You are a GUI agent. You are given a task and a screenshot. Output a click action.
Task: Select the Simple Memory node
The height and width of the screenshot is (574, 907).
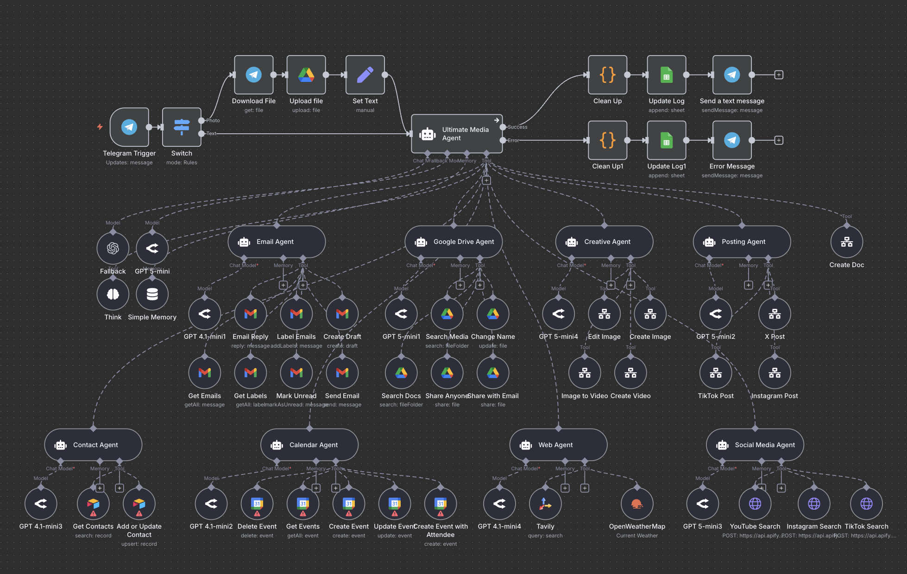coord(152,294)
